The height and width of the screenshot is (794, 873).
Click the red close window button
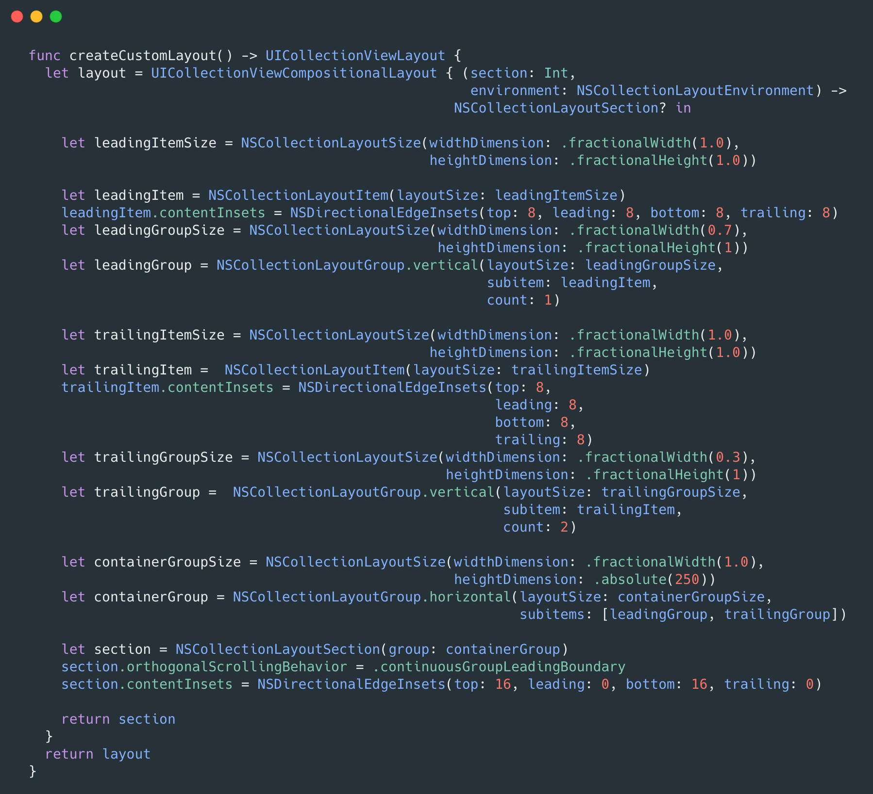point(17,16)
